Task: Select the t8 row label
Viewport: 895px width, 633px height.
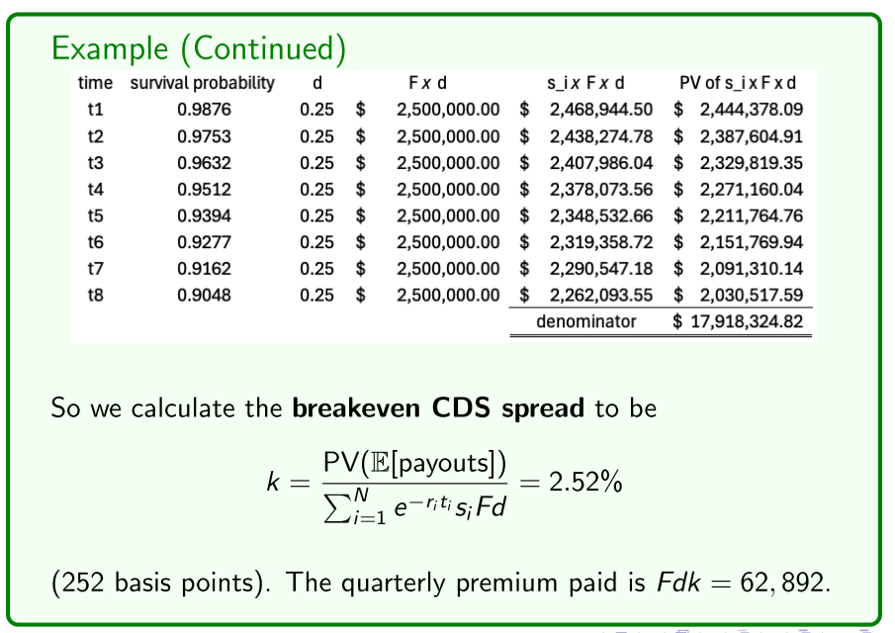Action: coord(94,294)
